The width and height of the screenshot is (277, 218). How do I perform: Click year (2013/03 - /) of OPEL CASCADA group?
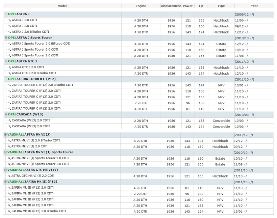point(244,115)
